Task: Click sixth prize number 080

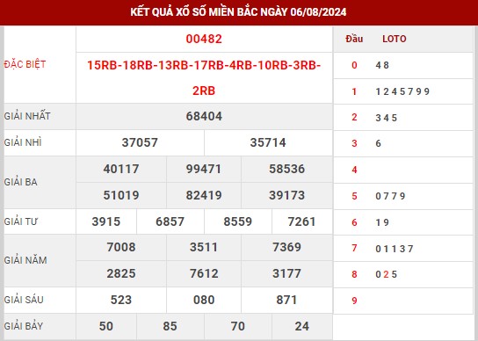Action: click(204, 300)
